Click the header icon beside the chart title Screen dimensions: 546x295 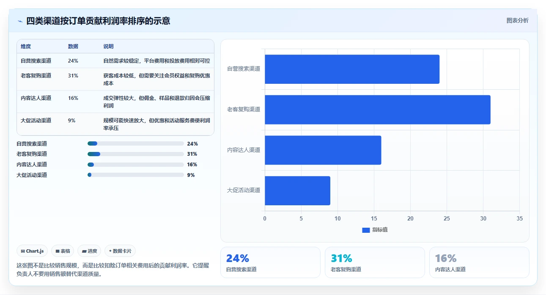point(20,21)
